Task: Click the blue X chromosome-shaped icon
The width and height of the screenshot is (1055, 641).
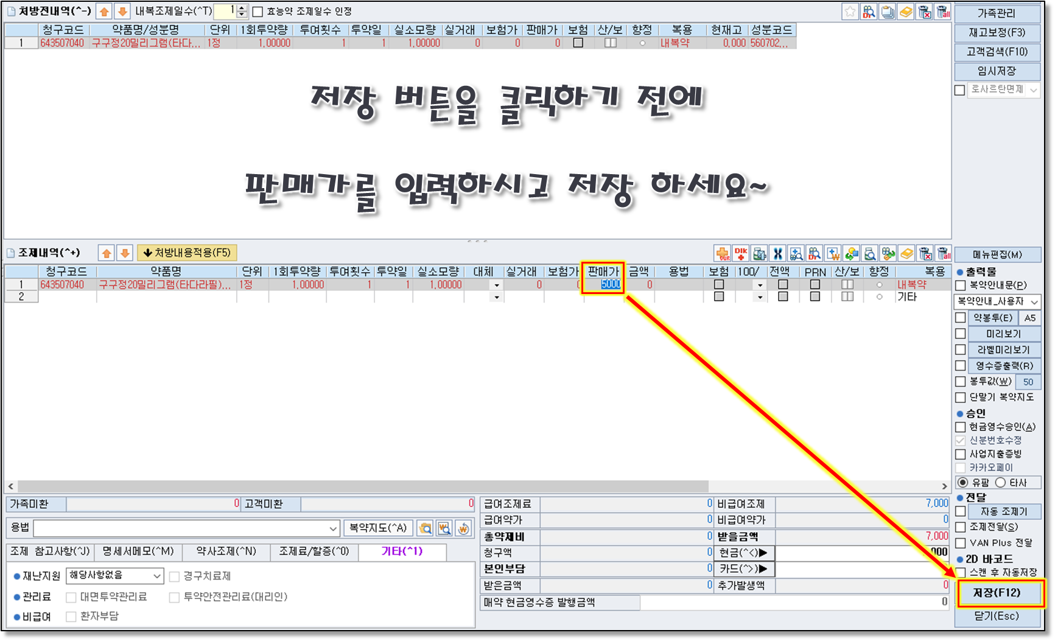Action: coord(777,253)
